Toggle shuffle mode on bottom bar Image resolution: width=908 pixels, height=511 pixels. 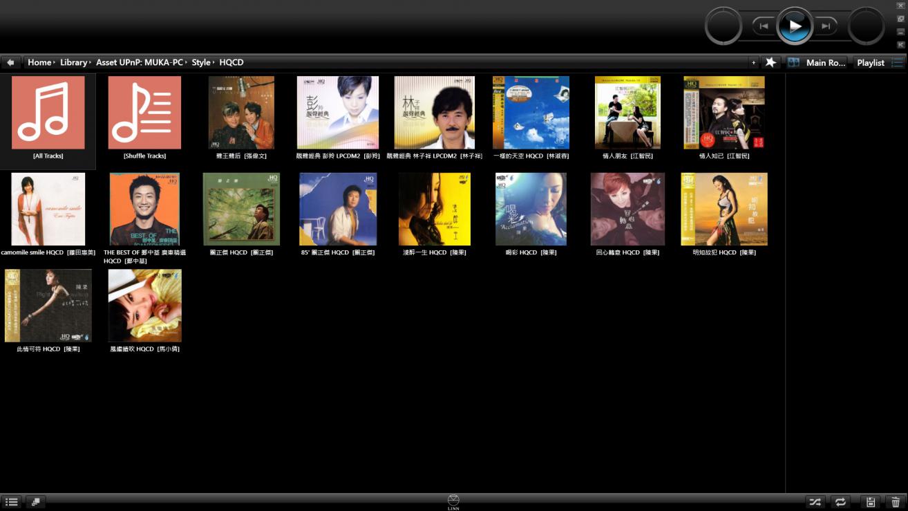pos(815,502)
